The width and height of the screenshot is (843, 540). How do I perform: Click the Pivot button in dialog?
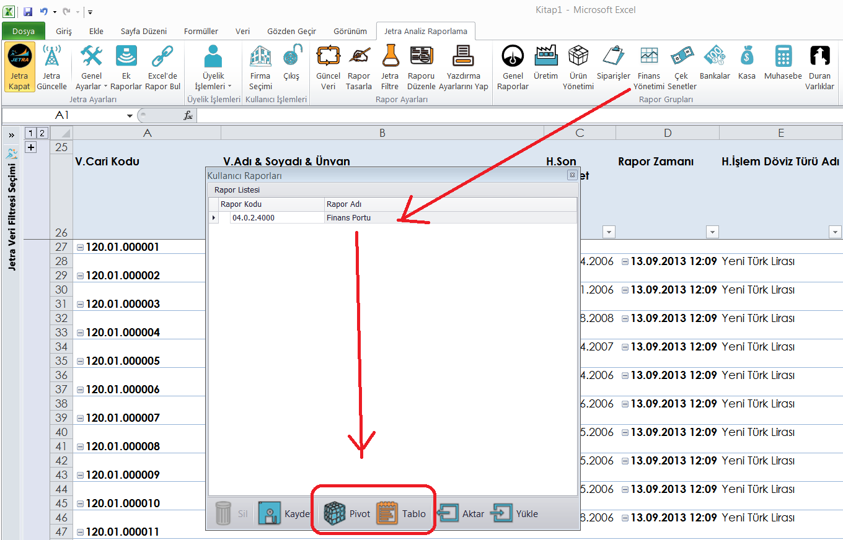point(347,513)
